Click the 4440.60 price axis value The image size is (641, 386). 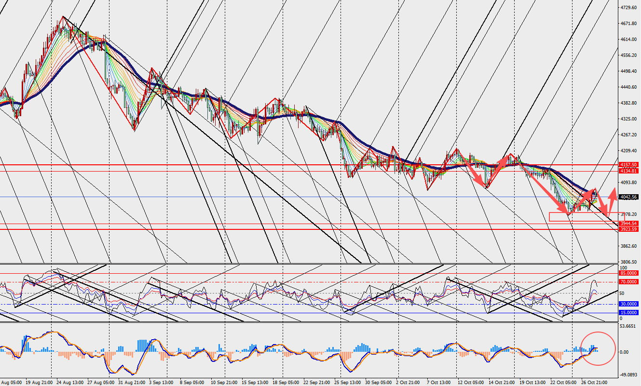(629, 87)
